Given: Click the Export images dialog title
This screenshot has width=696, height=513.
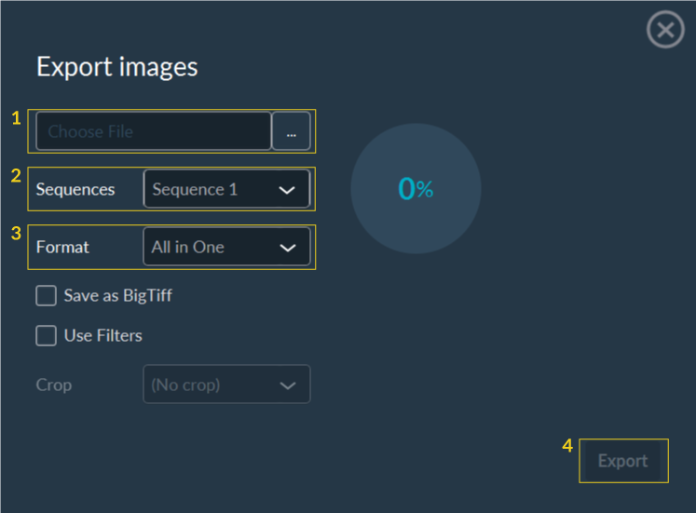Looking at the screenshot, I should [116, 67].
